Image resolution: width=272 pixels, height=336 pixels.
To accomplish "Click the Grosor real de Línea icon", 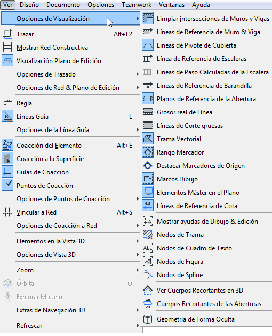I will [148, 112].
